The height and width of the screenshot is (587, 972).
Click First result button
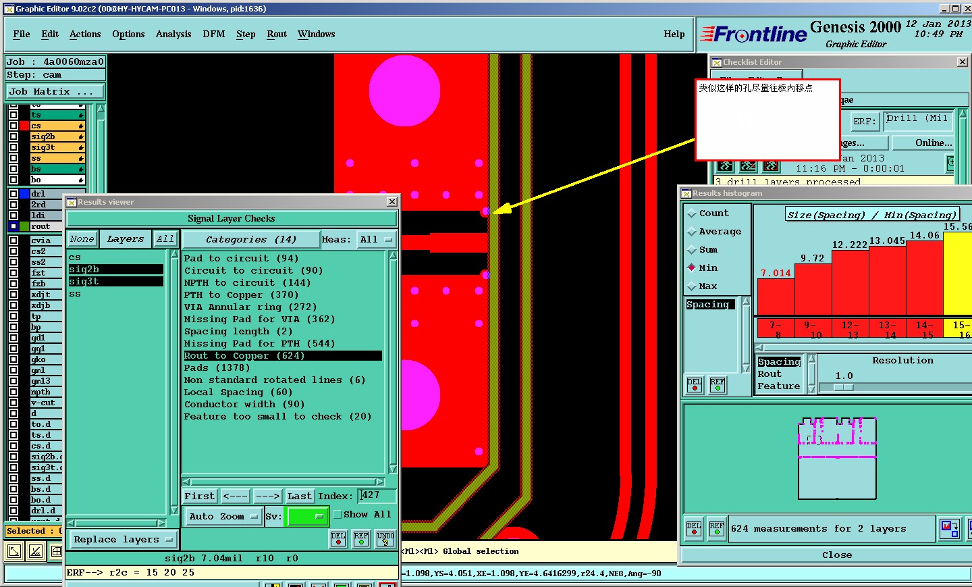[200, 496]
